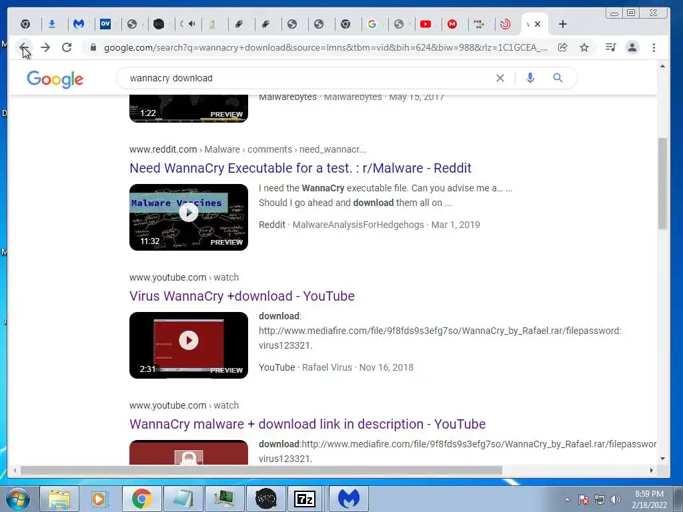
Task: Switch to the red M icon tab
Action: coord(452,24)
